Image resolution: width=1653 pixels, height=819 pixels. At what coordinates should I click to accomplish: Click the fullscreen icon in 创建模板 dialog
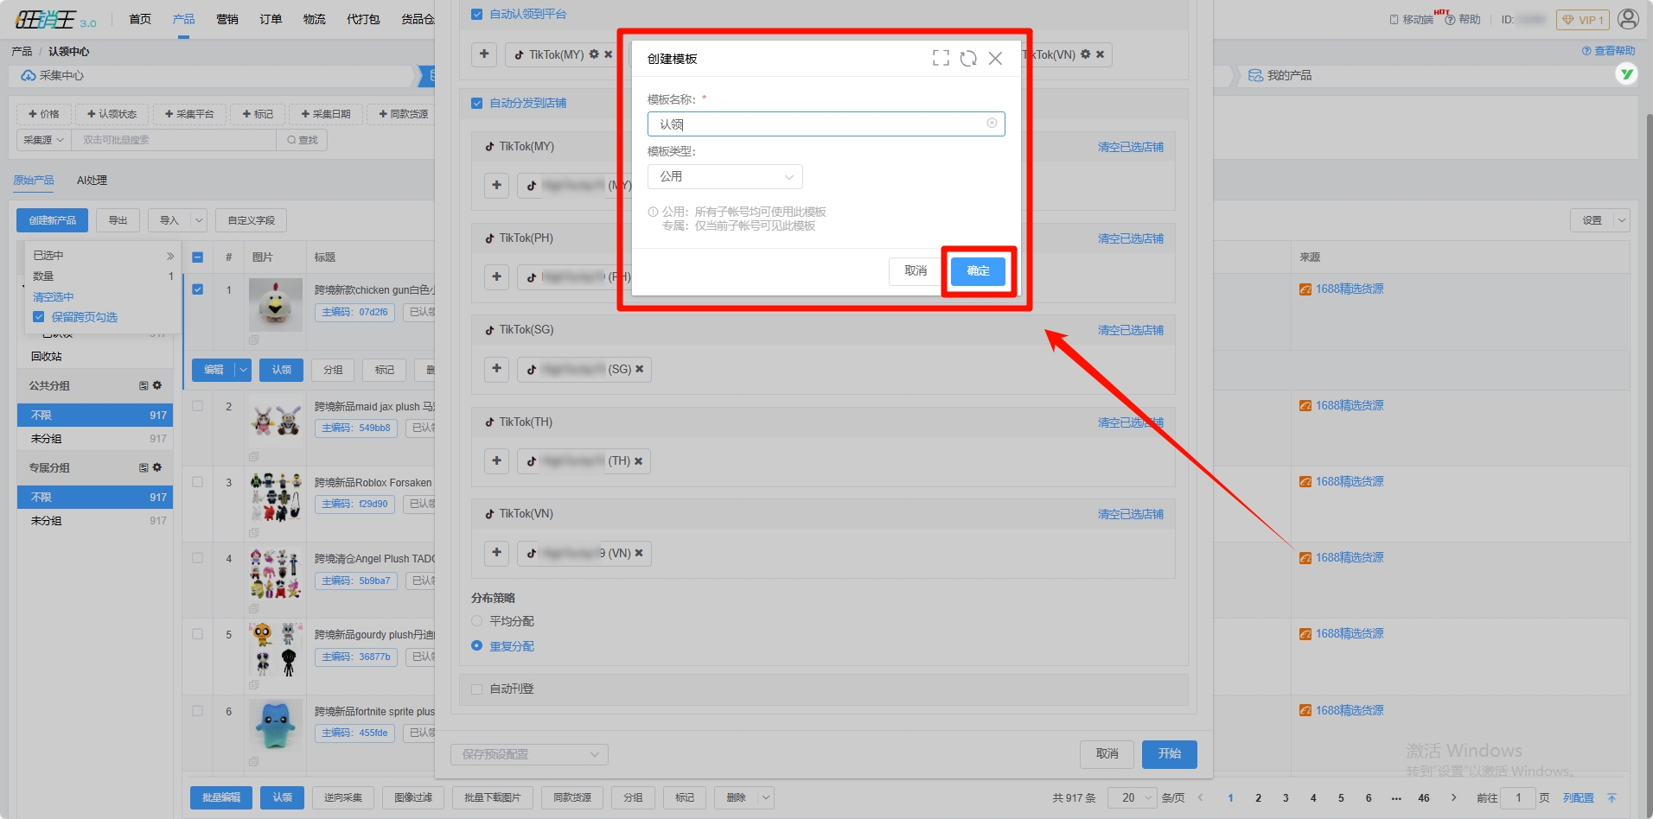click(x=941, y=58)
